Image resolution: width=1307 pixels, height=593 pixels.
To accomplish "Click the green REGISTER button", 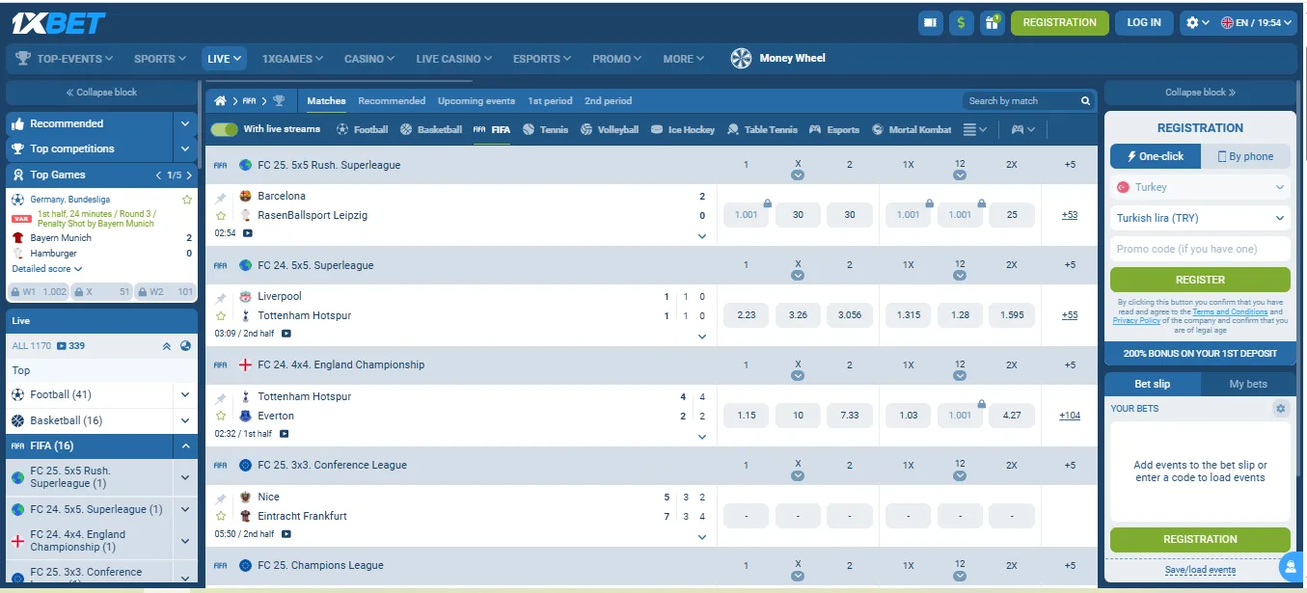I will pyautogui.click(x=1199, y=279).
